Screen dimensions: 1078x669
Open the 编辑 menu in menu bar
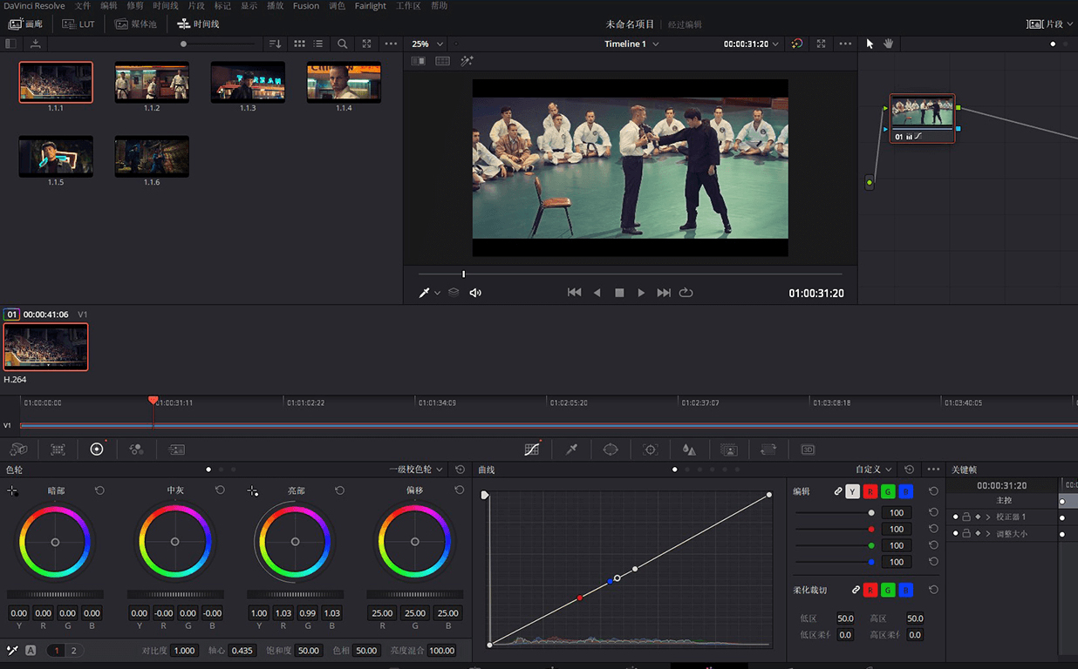click(109, 5)
